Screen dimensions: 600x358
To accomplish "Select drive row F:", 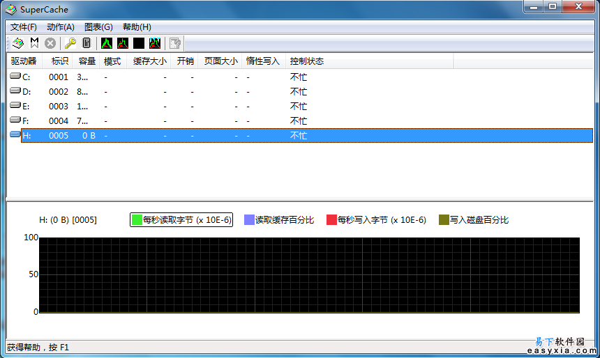I will click(x=300, y=120).
